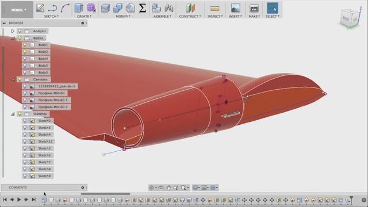Activate the Fillet tool
The image size is (368, 207).
click(x=130, y=9)
